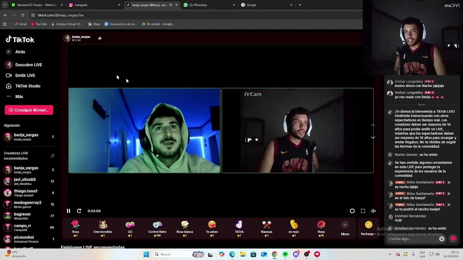Open modoguerray2 live channel

pos(29,204)
